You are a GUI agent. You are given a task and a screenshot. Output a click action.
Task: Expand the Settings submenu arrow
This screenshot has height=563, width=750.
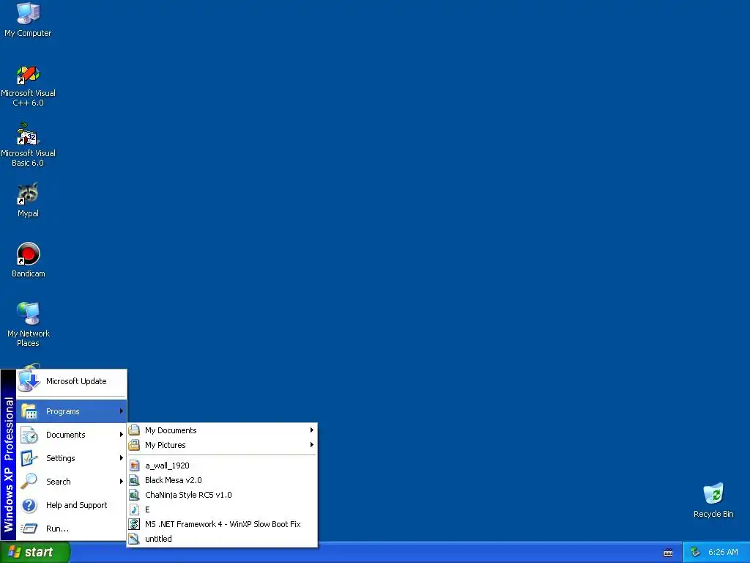tap(122, 458)
